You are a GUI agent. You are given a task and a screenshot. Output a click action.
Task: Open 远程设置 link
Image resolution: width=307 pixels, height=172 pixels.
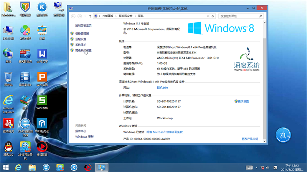(81, 39)
